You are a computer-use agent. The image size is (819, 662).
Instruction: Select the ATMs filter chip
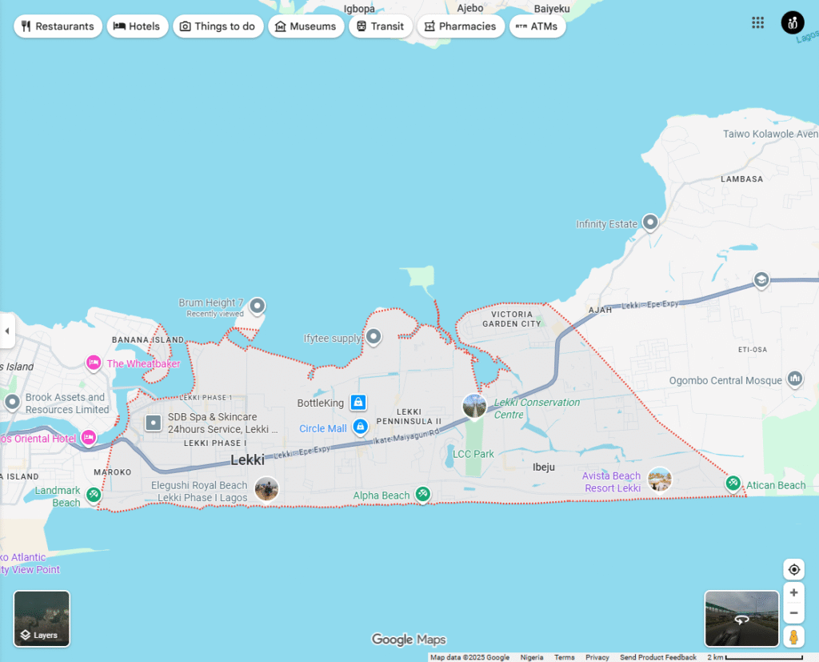(537, 26)
